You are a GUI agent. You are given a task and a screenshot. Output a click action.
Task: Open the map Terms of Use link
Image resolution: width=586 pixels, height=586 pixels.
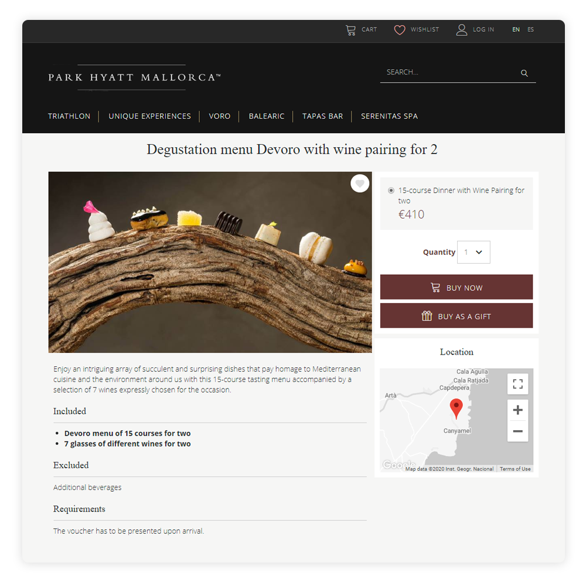[515, 469]
